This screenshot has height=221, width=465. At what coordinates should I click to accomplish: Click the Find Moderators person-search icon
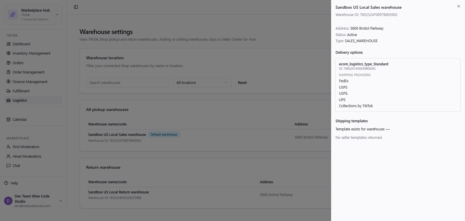(8, 147)
